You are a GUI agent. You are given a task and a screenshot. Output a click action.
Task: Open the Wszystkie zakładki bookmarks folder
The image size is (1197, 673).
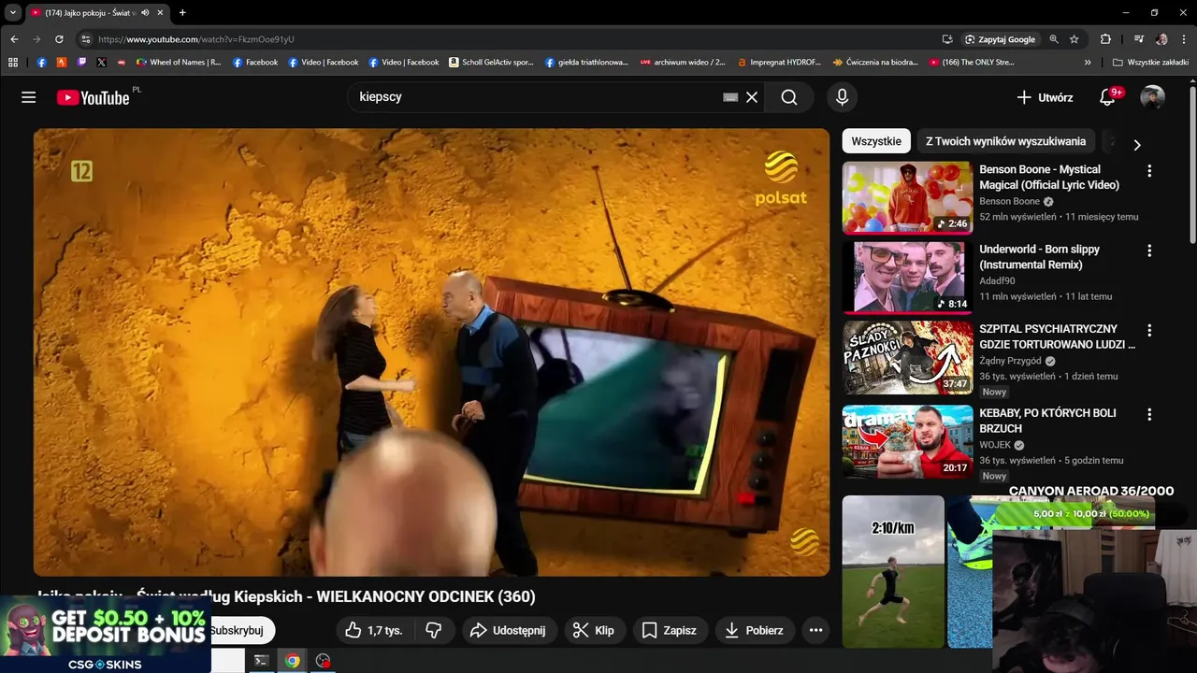pyautogui.click(x=1150, y=63)
